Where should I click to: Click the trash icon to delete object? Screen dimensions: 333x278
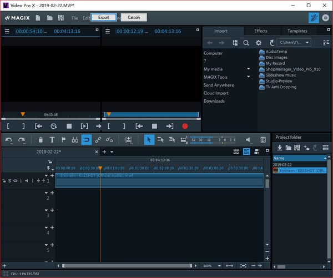tap(41, 140)
